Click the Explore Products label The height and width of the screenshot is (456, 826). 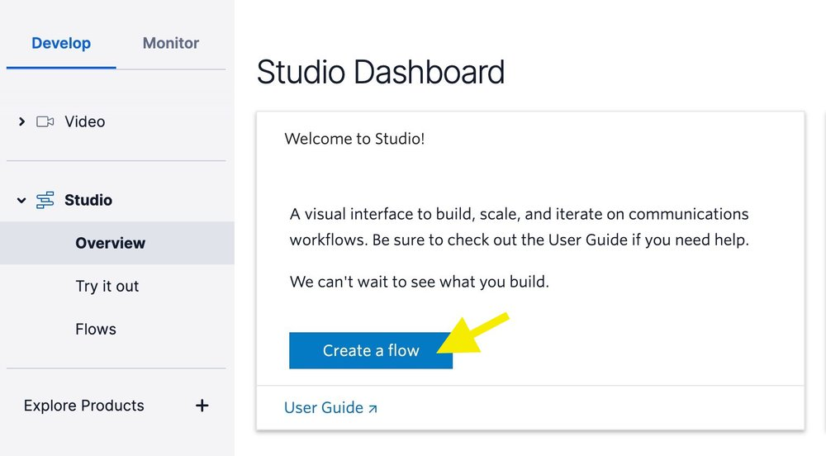pos(83,406)
